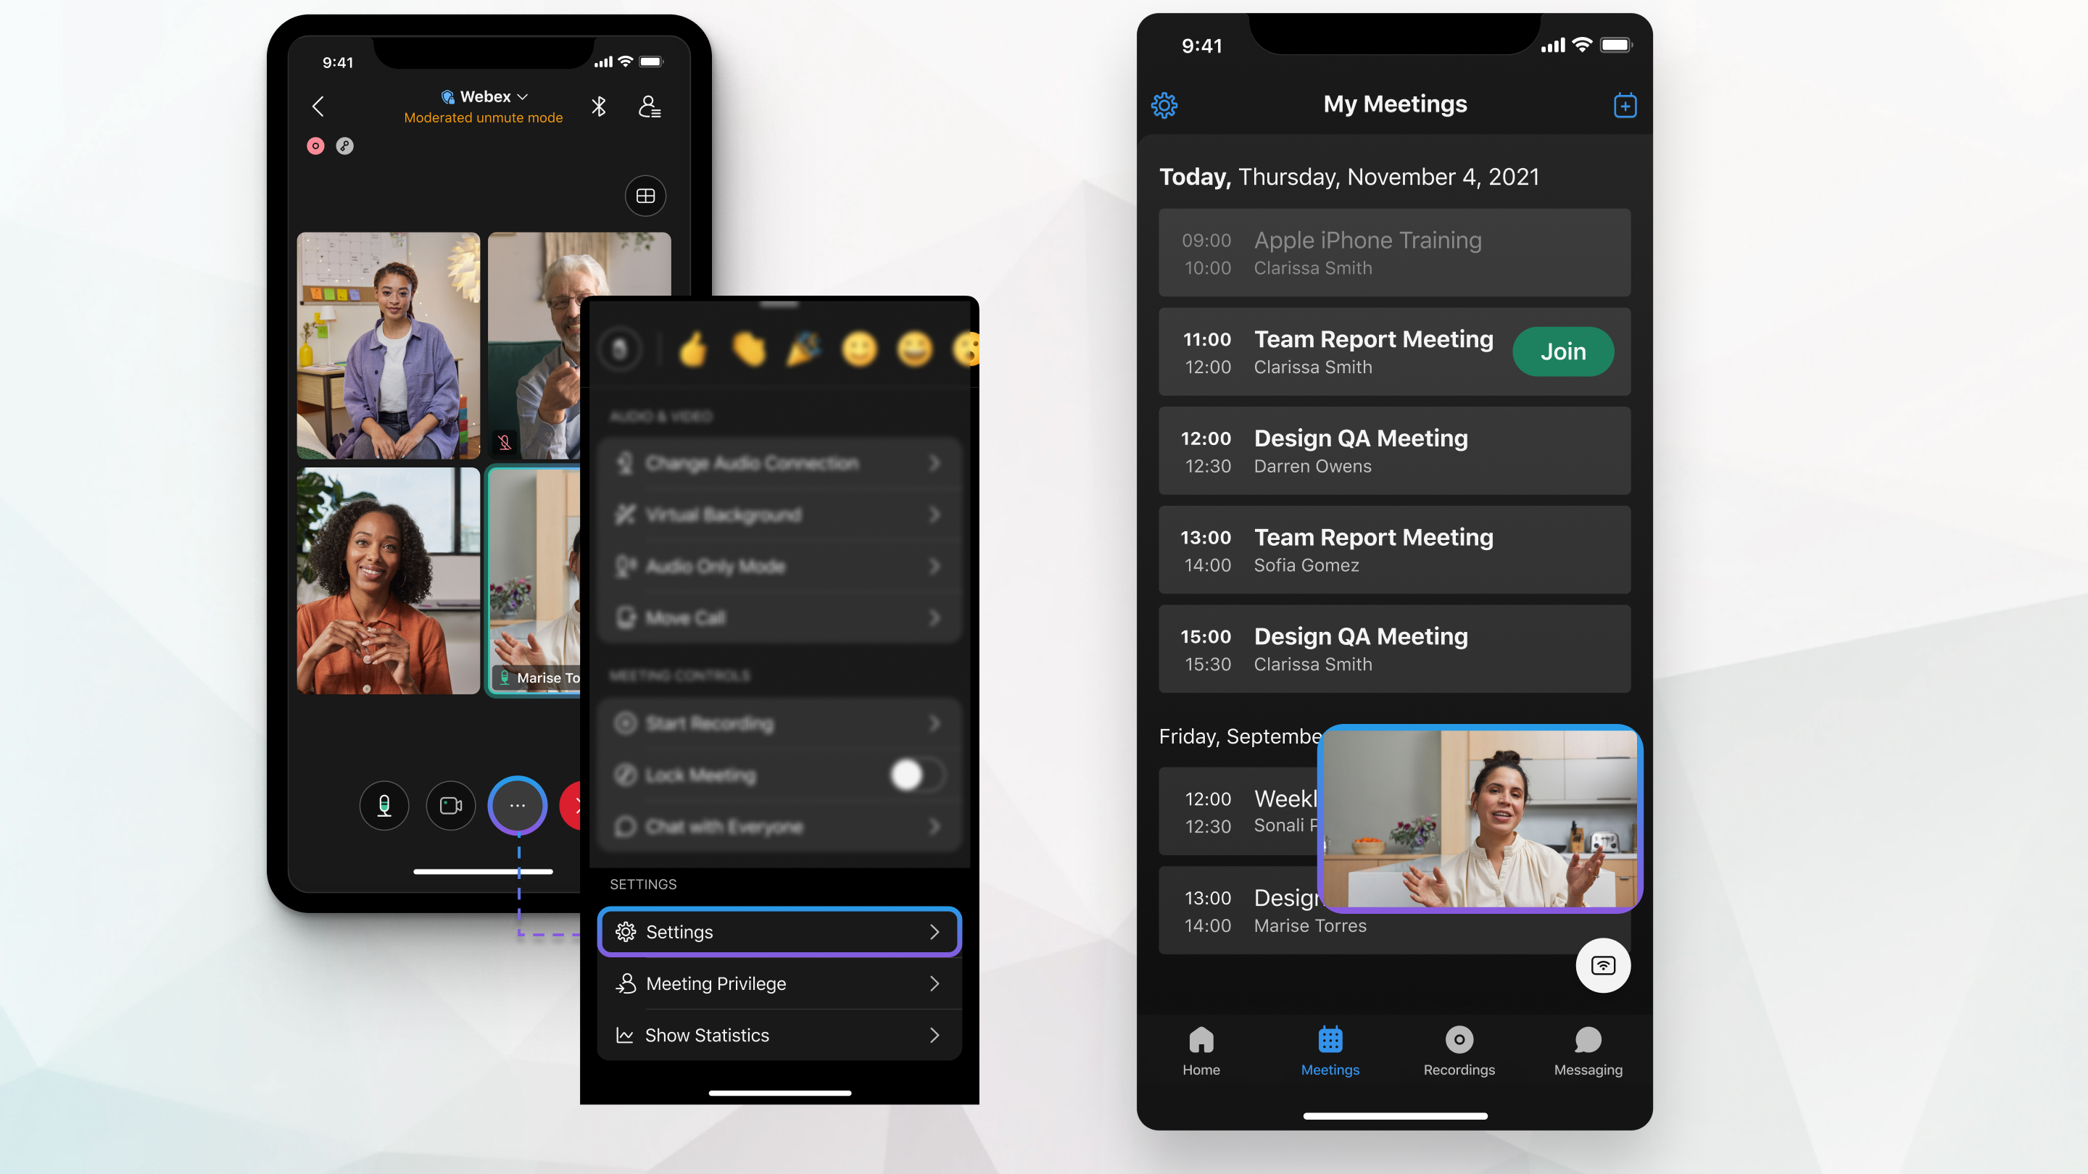Select the clapping hands reaction icon
The height and width of the screenshot is (1174, 2088).
pyautogui.click(x=749, y=349)
